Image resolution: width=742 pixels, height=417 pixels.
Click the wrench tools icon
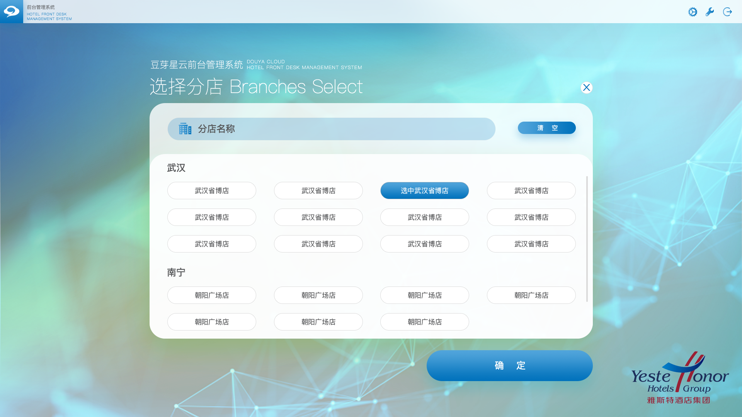coord(710,12)
